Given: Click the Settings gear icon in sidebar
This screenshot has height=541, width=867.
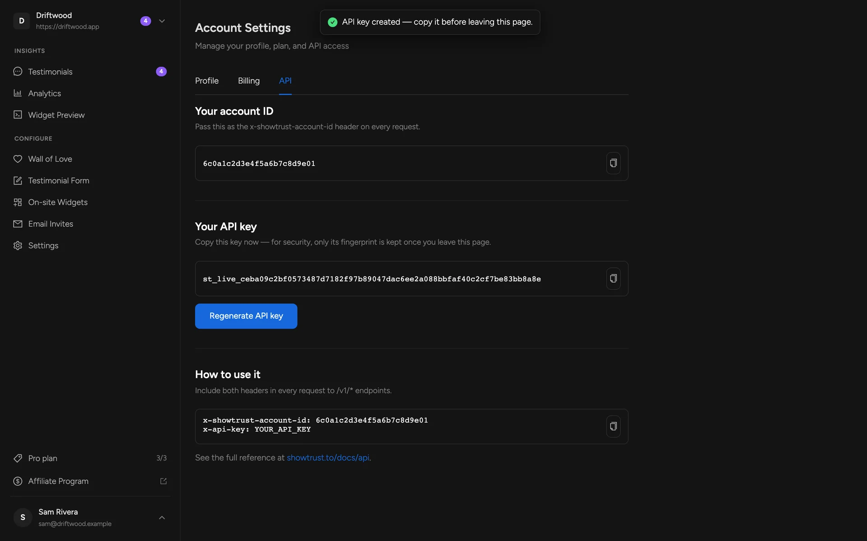Looking at the screenshot, I should [x=18, y=245].
